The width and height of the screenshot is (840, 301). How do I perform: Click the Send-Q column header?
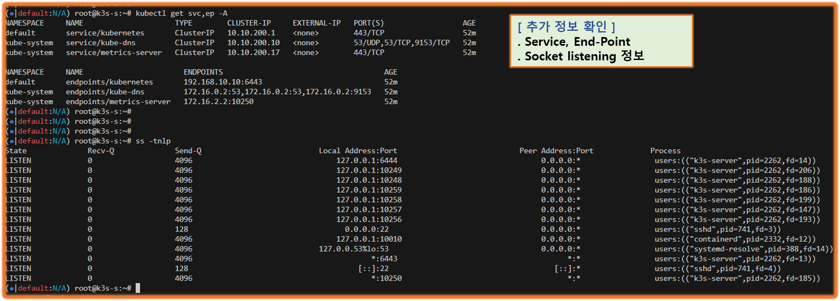click(188, 151)
